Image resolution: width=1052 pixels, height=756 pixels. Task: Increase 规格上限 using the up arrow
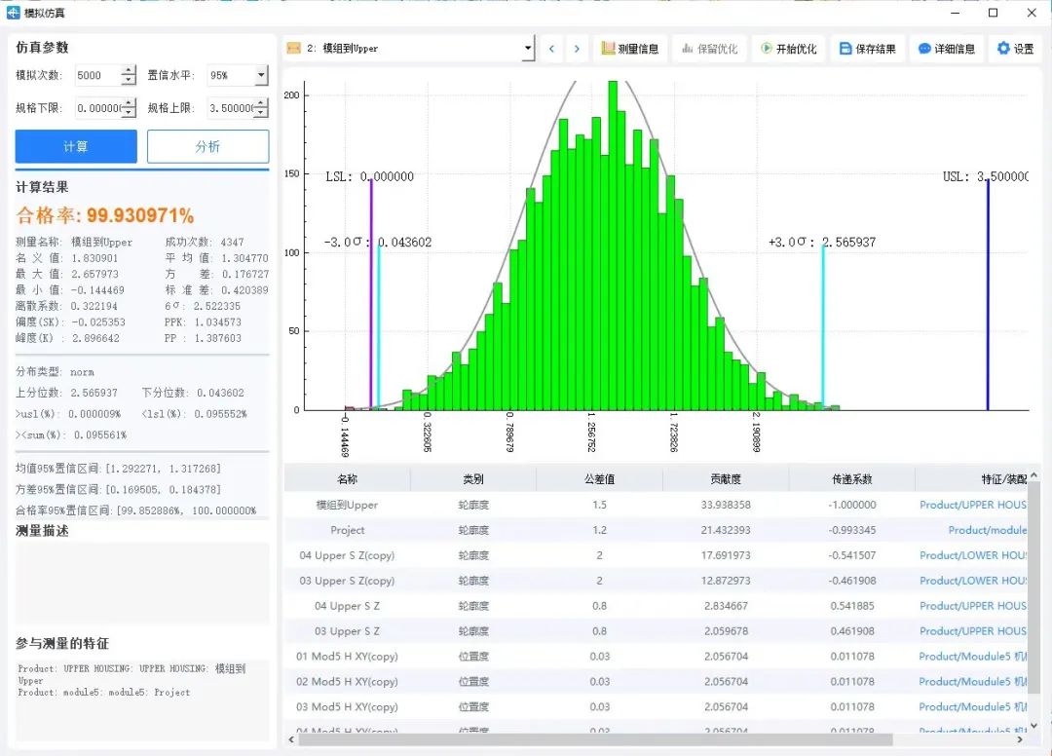coord(260,103)
